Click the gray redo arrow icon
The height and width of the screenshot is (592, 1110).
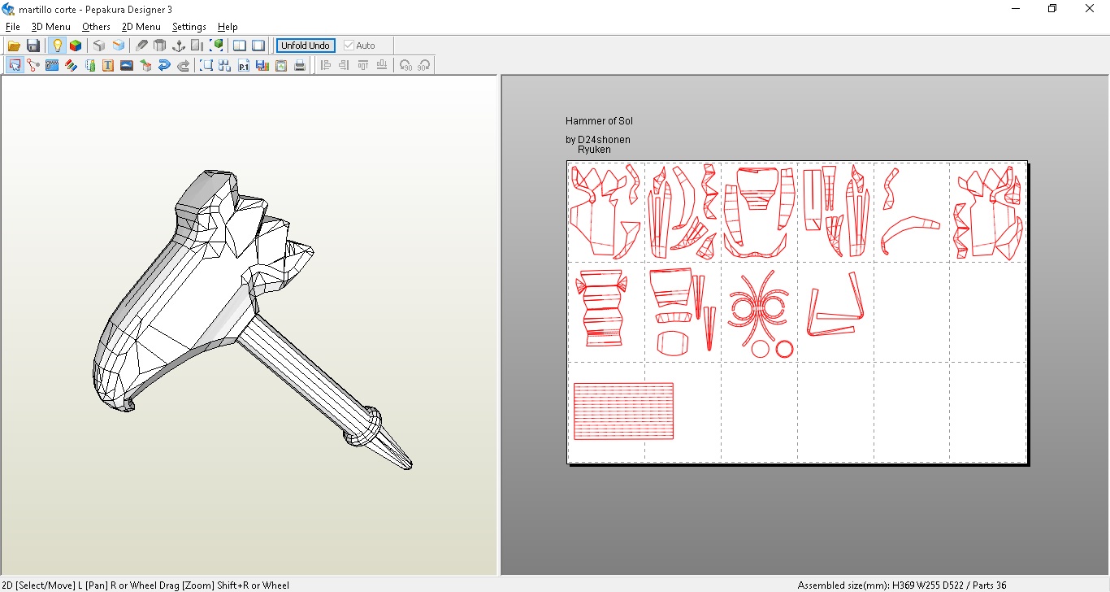(183, 65)
